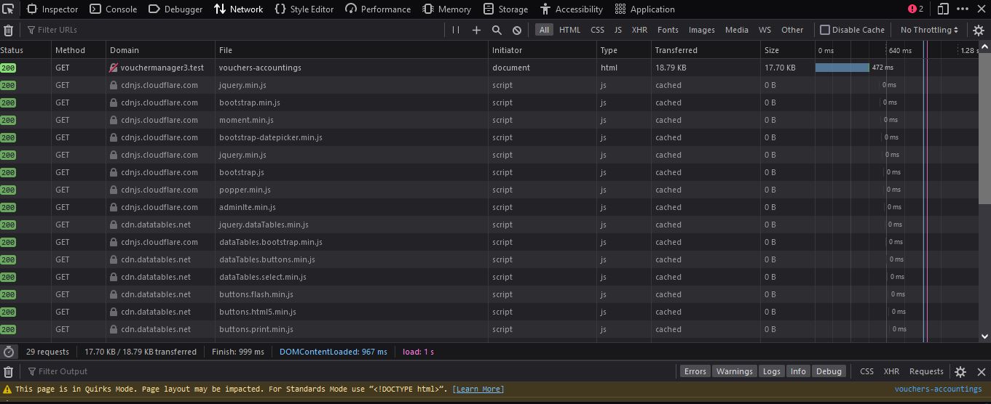Toggle console Warnings filter
The image size is (991, 404).
(734, 371)
